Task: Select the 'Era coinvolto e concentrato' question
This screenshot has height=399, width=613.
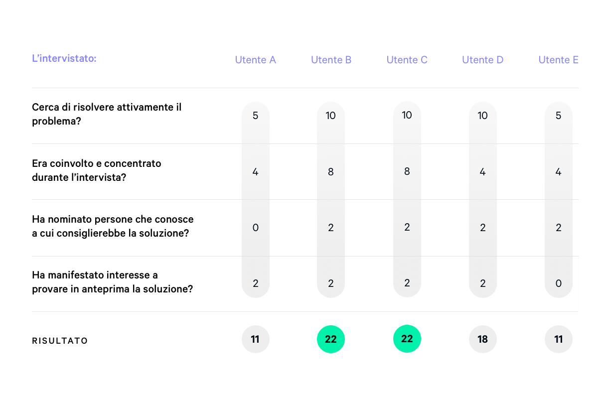Action: click(x=97, y=170)
